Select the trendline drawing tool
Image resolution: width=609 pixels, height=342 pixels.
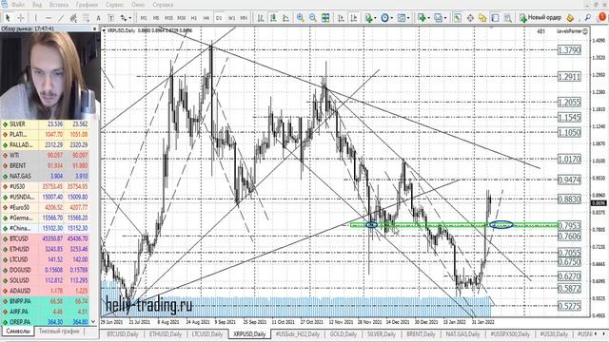61,18
